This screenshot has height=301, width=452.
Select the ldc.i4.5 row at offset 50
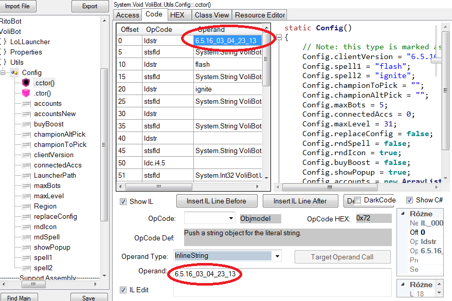coord(189,163)
